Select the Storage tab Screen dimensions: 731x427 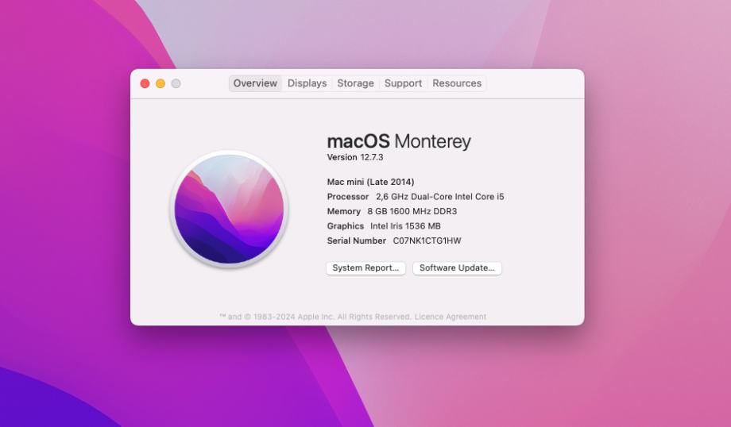[x=355, y=83]
